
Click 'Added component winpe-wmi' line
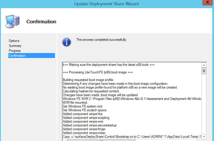pos(83,121)
